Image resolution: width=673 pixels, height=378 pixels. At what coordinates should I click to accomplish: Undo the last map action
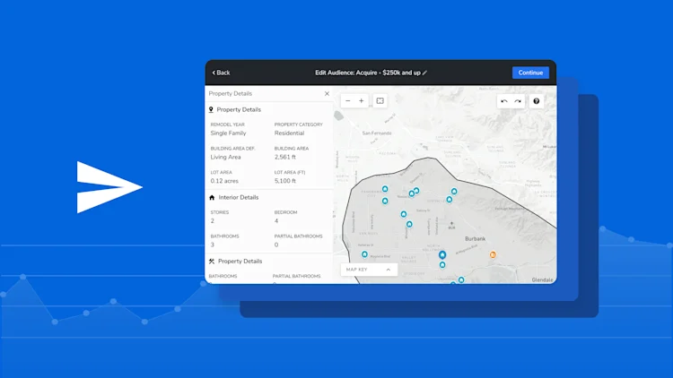[x=504, y=101]
